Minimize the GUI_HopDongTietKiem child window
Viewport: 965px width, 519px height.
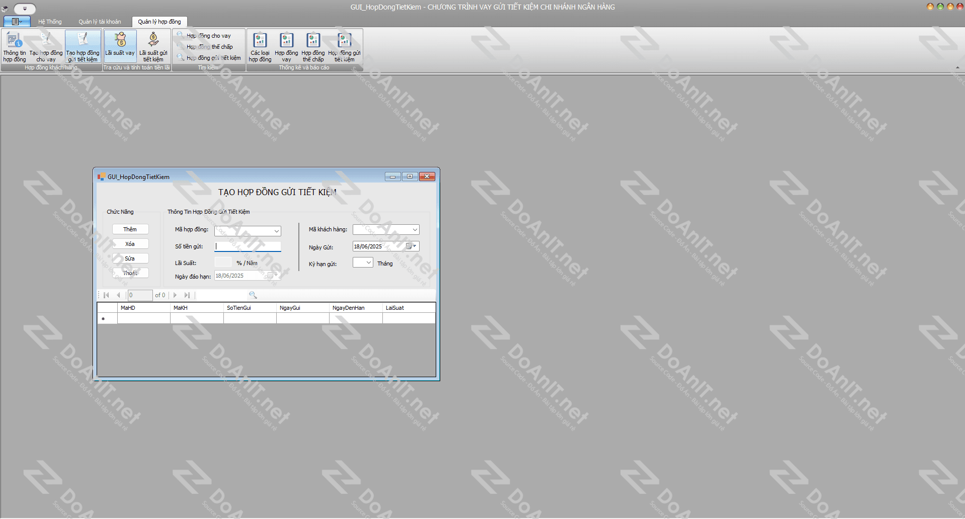pyautogui.click(x=393, y=177)
